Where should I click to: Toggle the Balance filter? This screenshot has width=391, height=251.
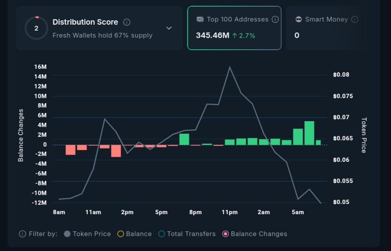121,234
